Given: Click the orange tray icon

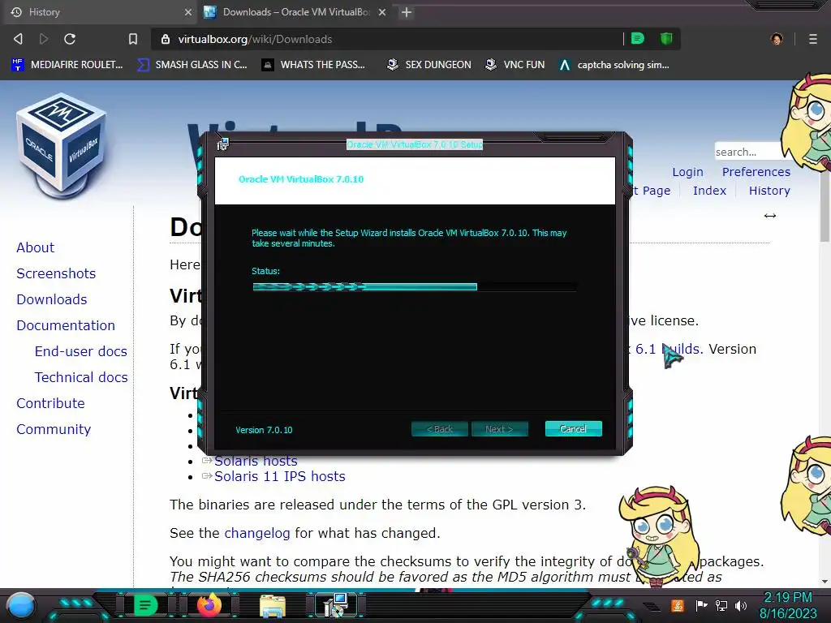Looking at the screenshot, I should point(678,605).
